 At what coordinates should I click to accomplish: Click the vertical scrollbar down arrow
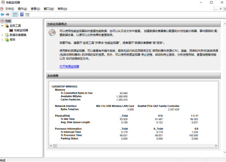click(x=224, y=152)
